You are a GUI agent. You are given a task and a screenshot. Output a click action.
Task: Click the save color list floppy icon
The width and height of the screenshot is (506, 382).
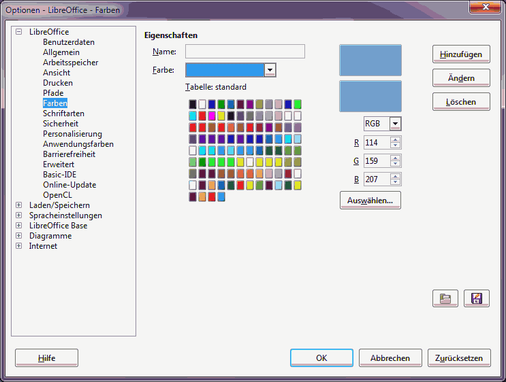(x=477, y=298)
